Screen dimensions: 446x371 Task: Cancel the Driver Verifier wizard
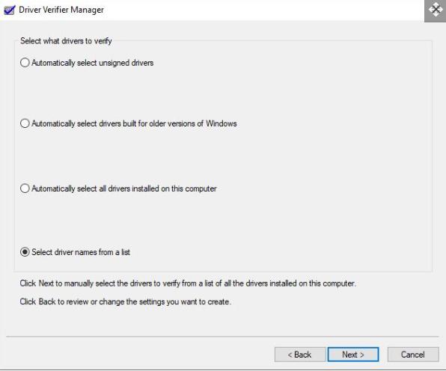tap(413, 355)
